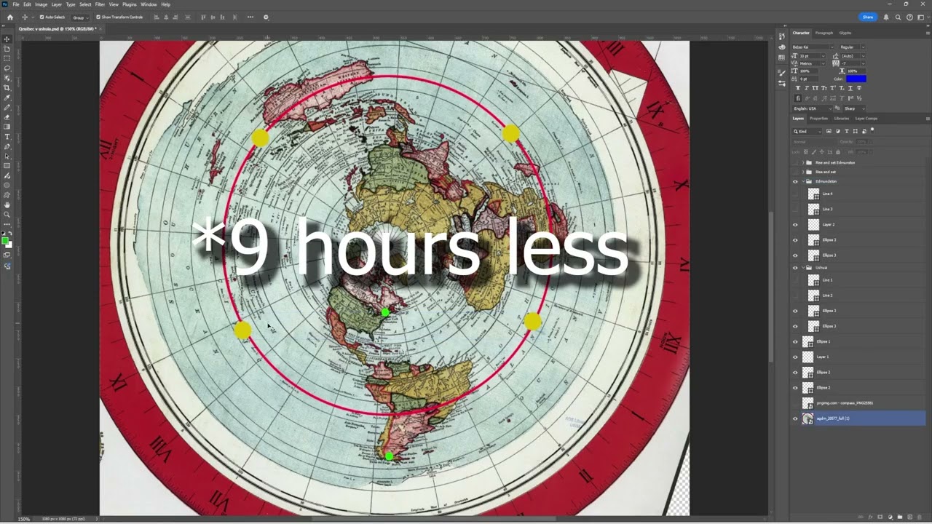Click the white background color swatch
The width and height of the screenshot is (932, 524).
click(x=9, y=244)
